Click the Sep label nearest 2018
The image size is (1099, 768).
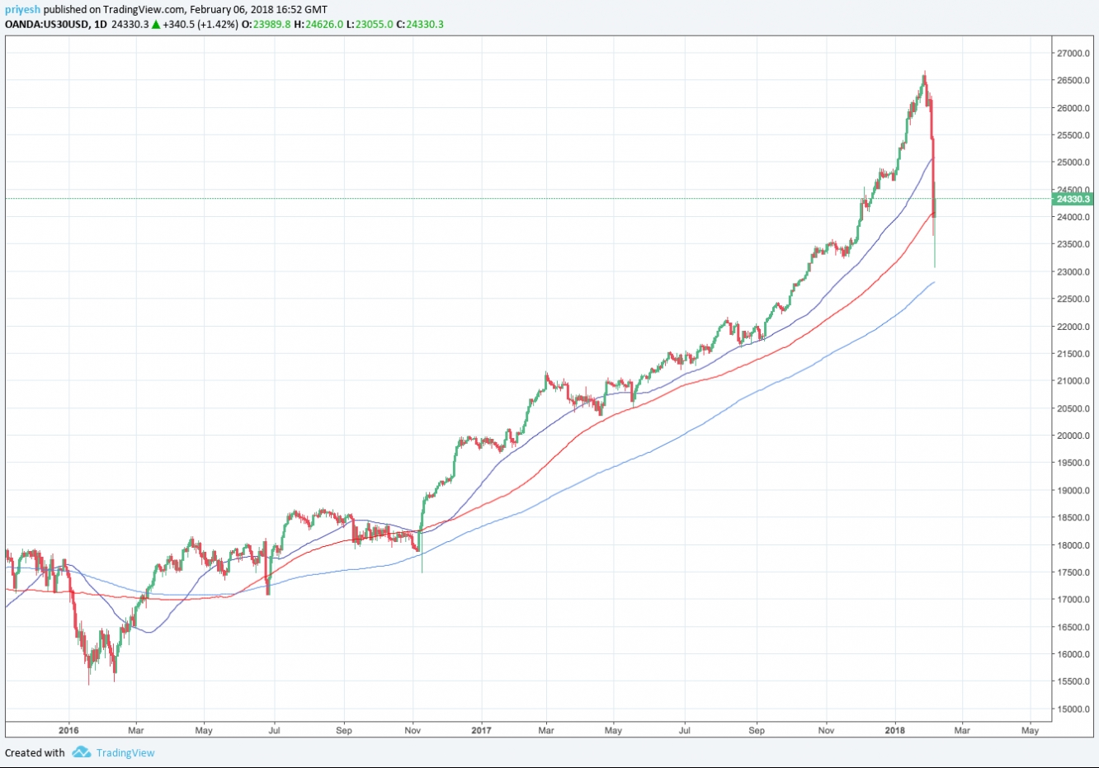[757, 730]
